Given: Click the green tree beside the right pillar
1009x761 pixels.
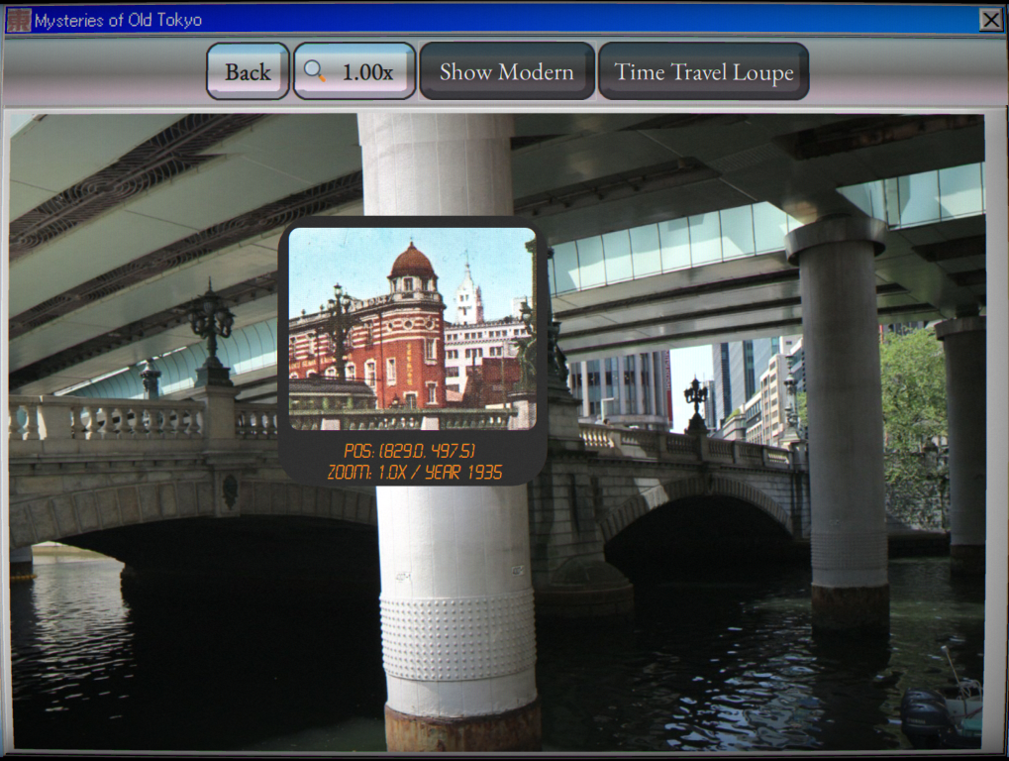Looking at the screenshot, I should coord(913,399).
